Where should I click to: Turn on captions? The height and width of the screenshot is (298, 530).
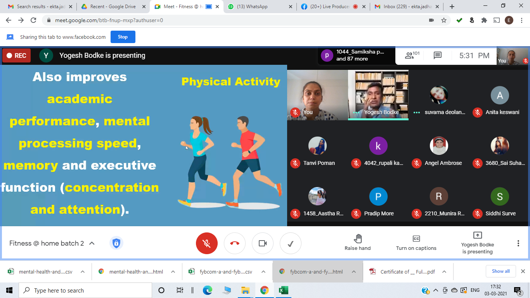tap(416, 243)
